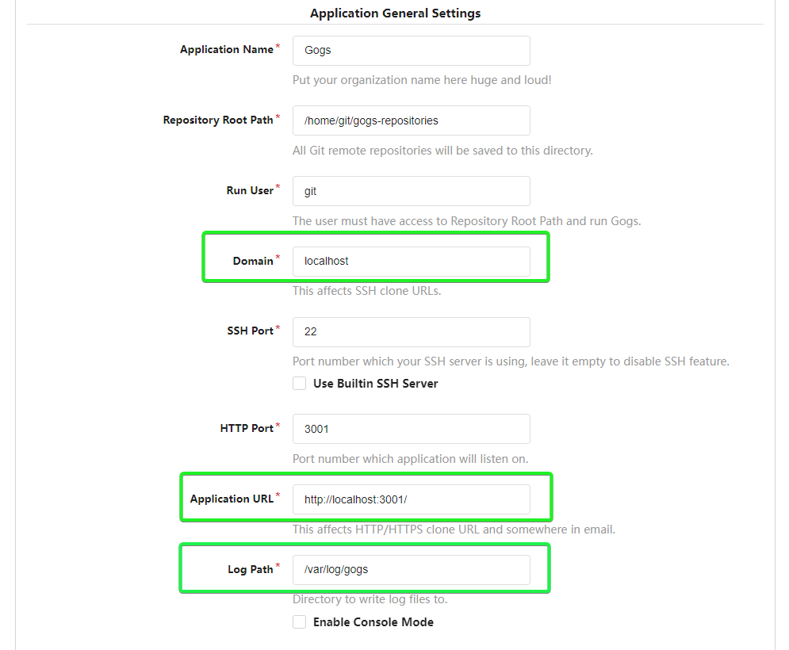Click the SSH Port label text
This screenshot has width=789, height=650.
[248, 331]
